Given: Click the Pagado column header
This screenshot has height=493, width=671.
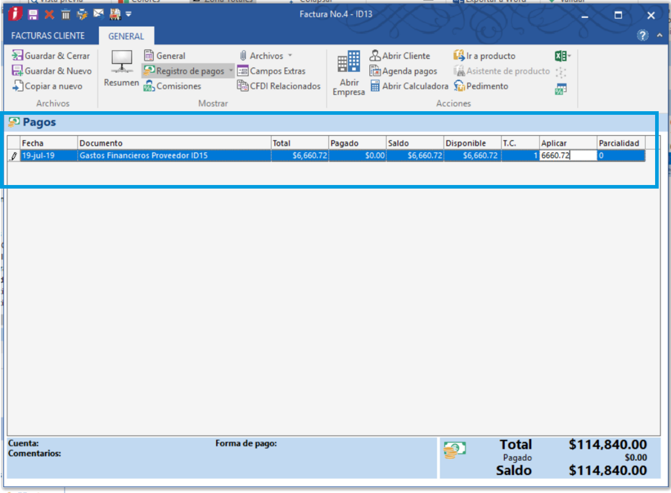Looking at the screenshot, I should pos(357,143).
